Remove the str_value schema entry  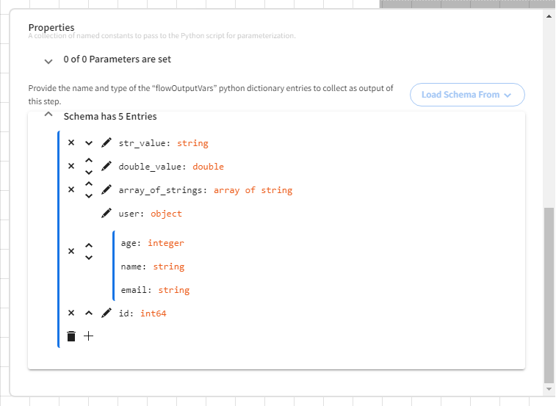(x=71, y=142)
